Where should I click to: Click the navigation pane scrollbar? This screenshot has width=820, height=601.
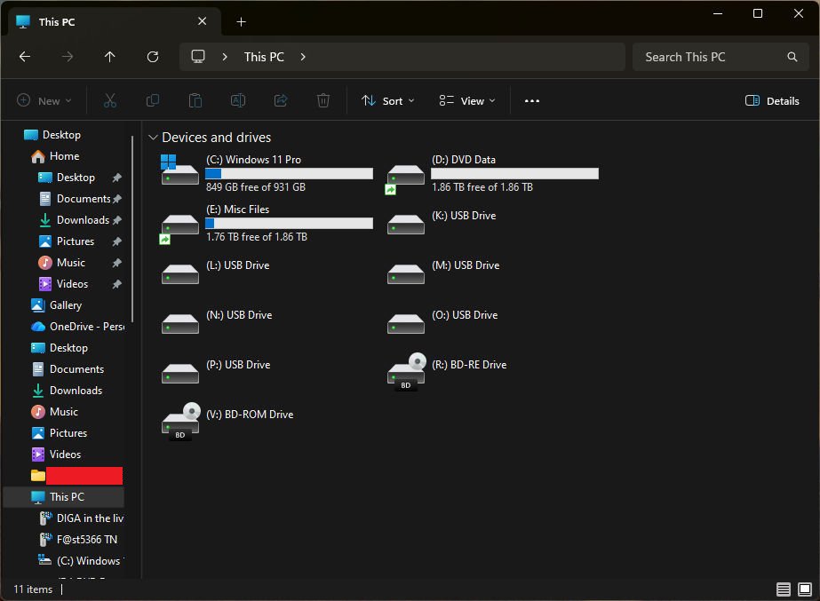(132, 229)
